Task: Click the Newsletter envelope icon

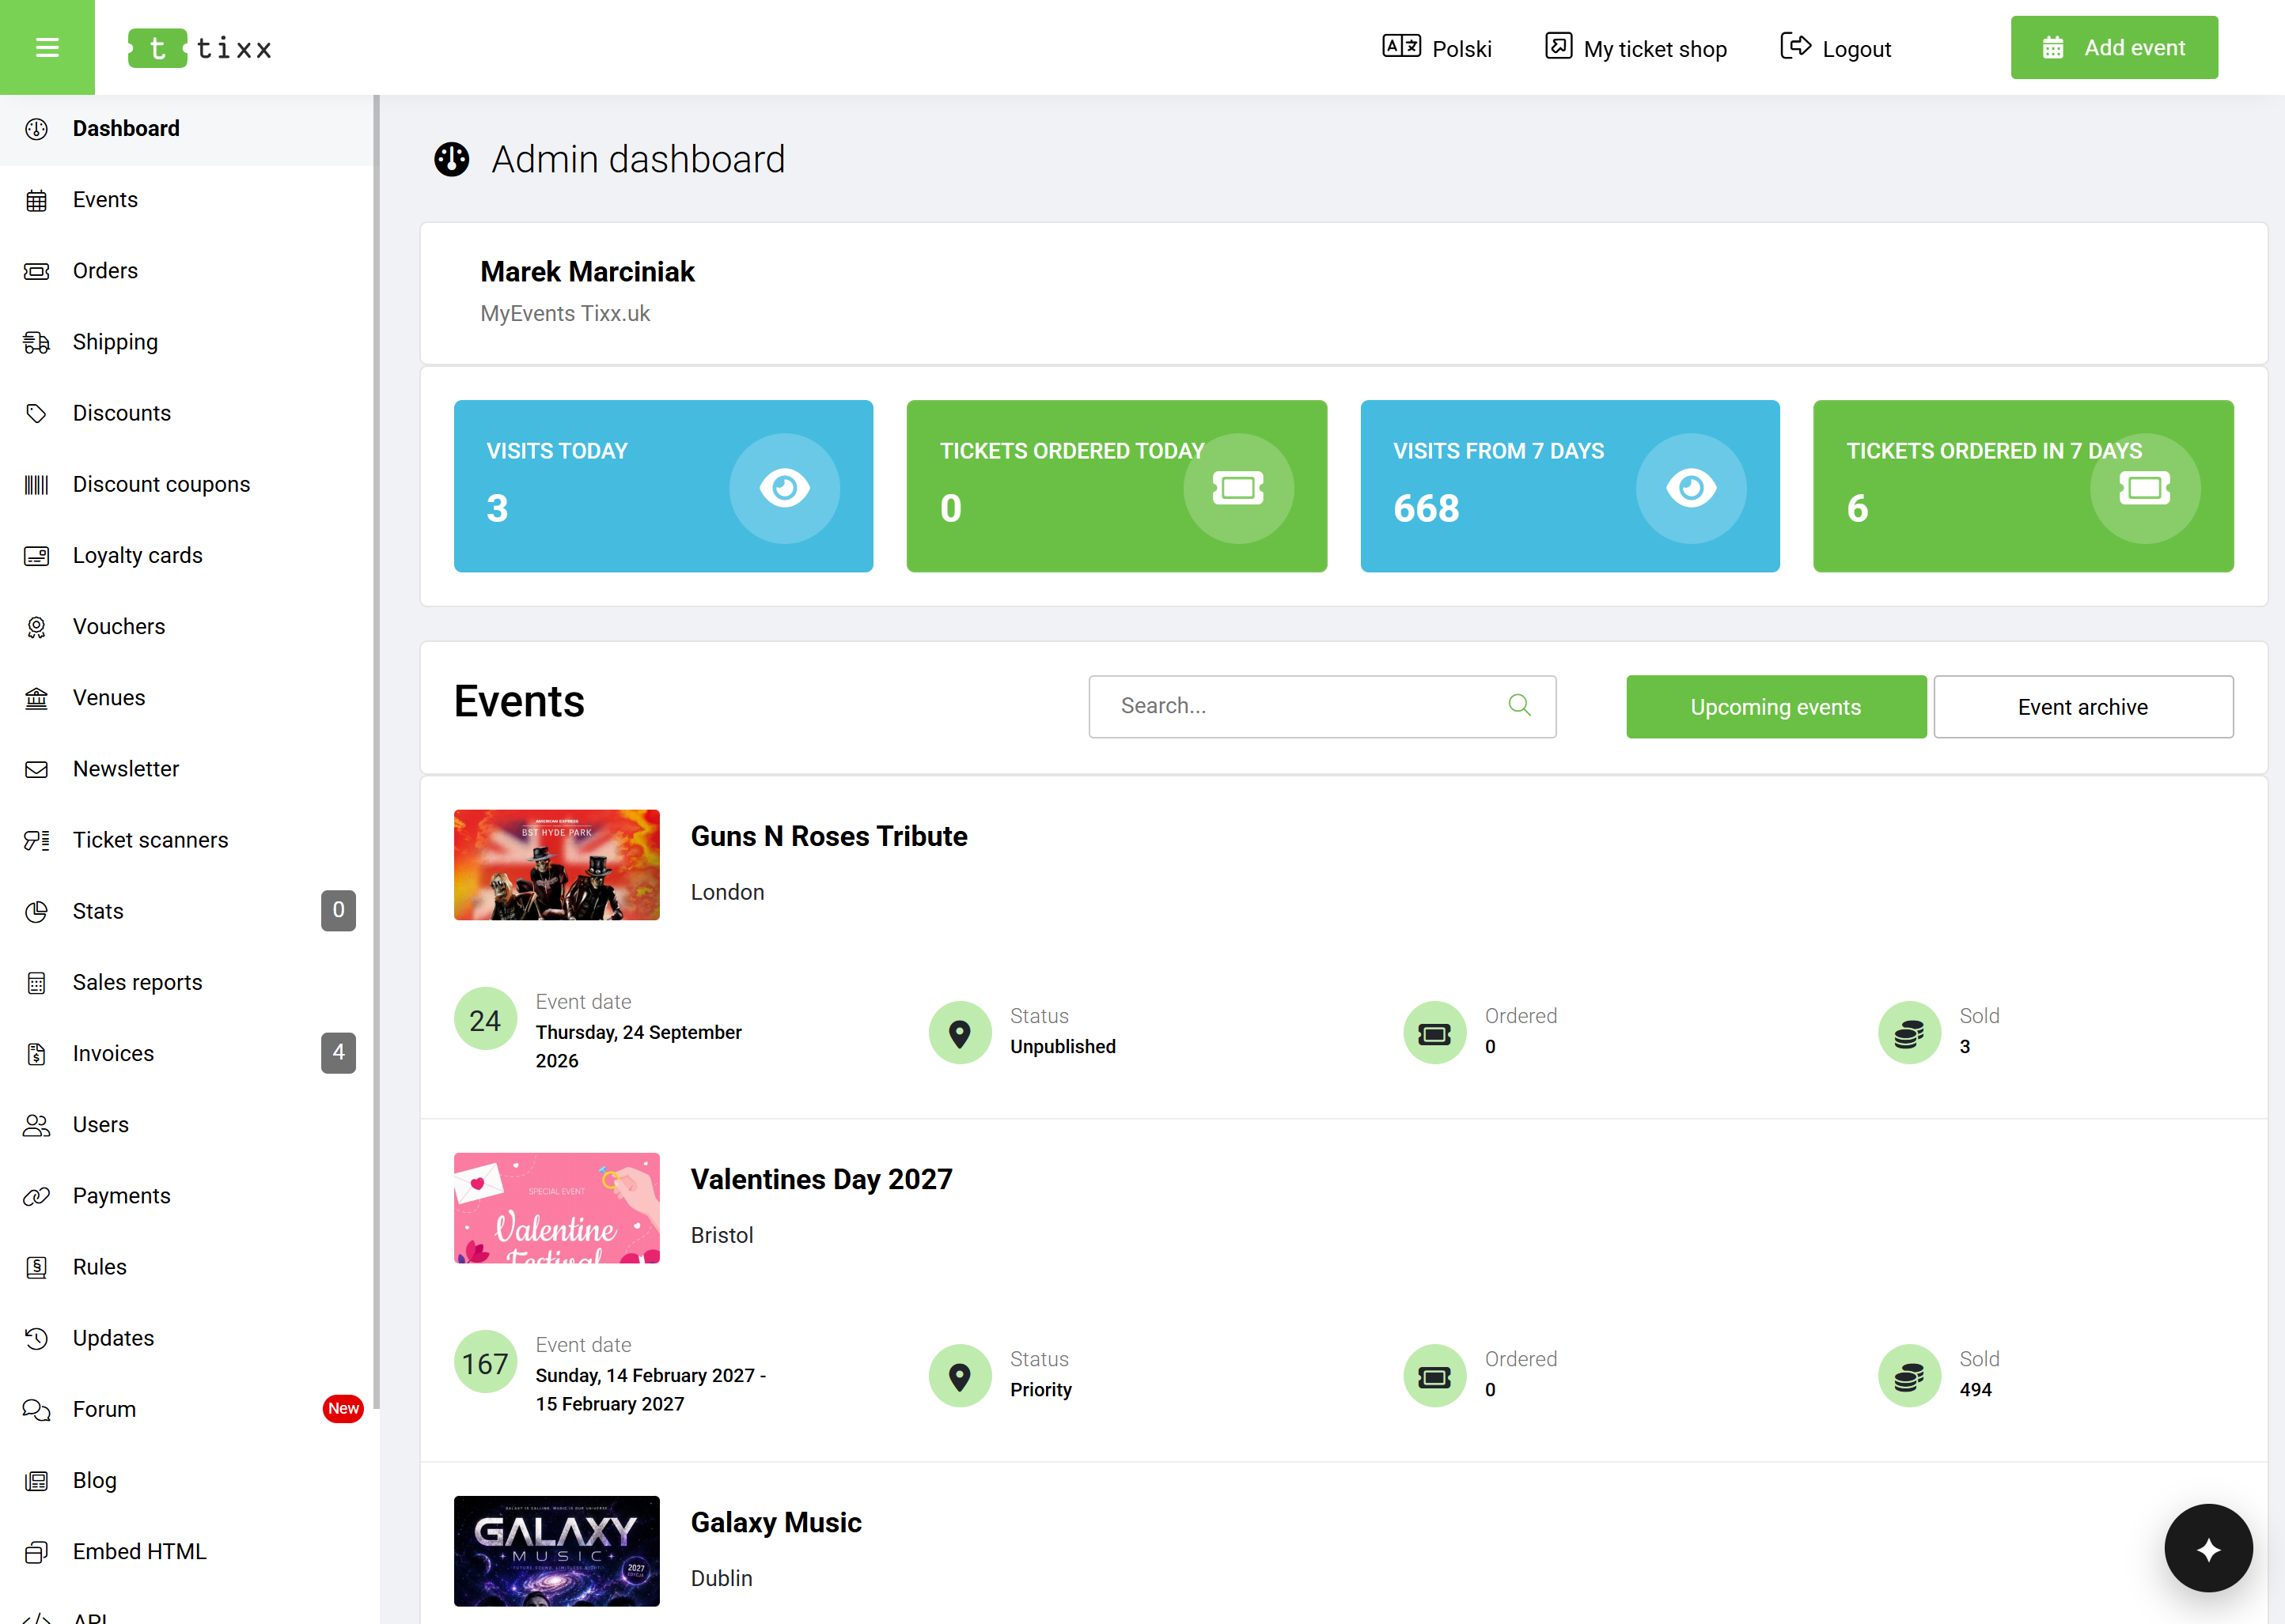Action: tap(37, 769)
